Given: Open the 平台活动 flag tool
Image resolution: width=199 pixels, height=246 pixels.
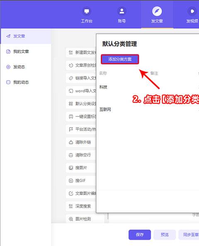Looking at the screenshot, I should click(x=81, y=129).
